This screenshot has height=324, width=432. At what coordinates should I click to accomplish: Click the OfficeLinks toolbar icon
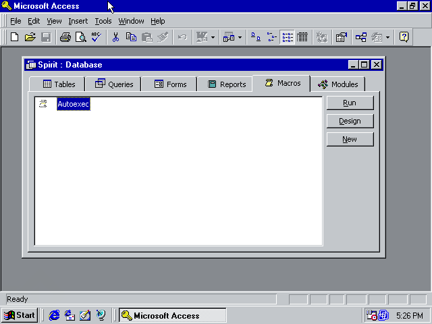point(202,37)
